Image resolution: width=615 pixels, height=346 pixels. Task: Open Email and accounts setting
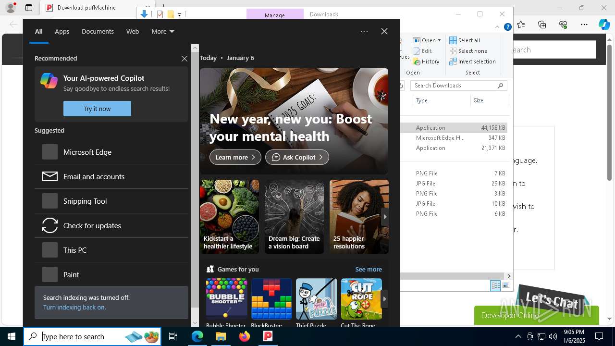click(x=111, y=176)
